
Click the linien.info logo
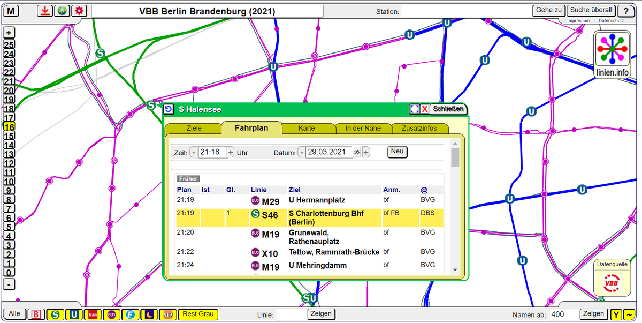click(x=613, y=54)
